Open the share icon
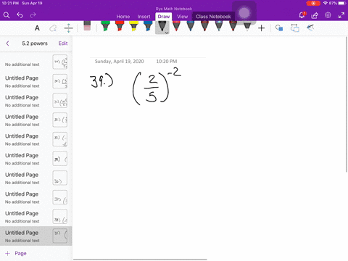The image size is (348, 261). tap(315, 15)
